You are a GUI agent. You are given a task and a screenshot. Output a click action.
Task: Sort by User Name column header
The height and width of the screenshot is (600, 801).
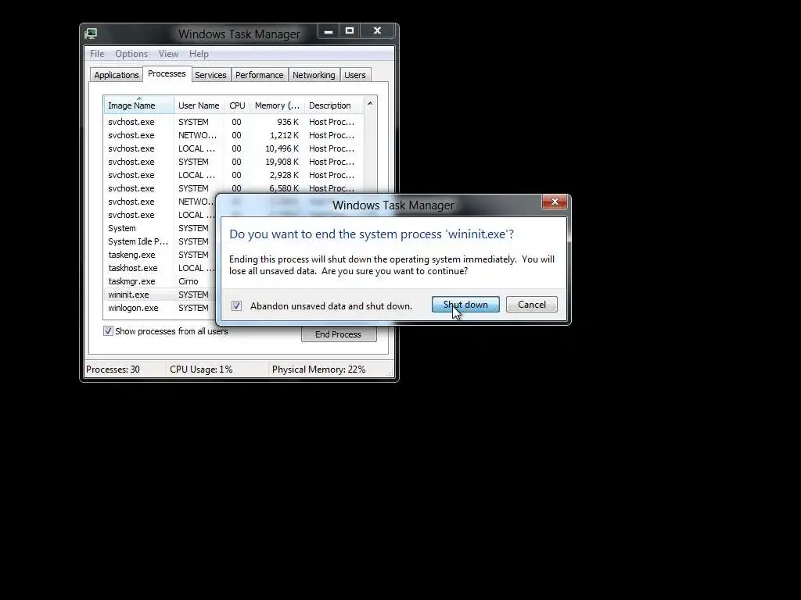(x=199, y=105)
